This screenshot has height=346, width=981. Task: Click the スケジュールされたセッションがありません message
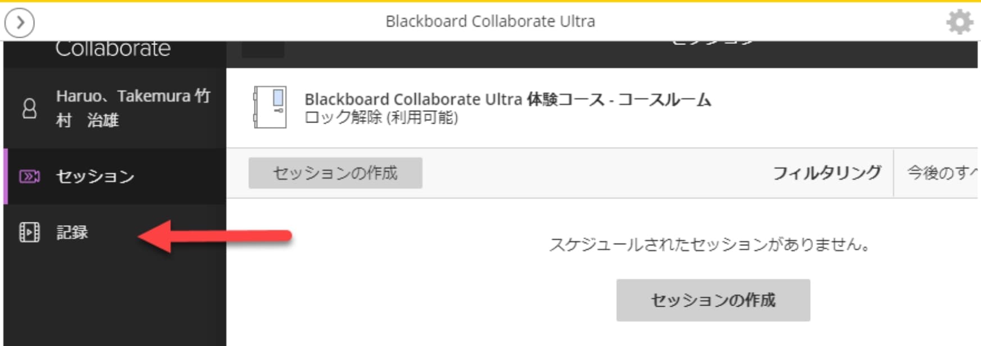pos(710,244)
